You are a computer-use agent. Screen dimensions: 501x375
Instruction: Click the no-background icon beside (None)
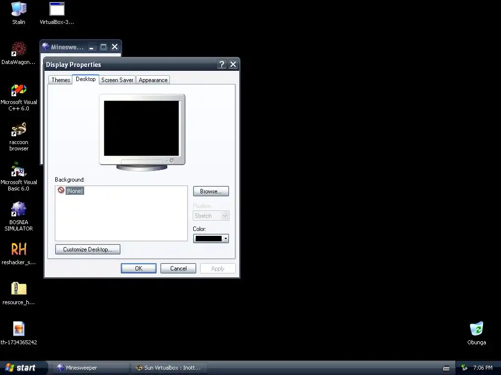pos(61,190)
